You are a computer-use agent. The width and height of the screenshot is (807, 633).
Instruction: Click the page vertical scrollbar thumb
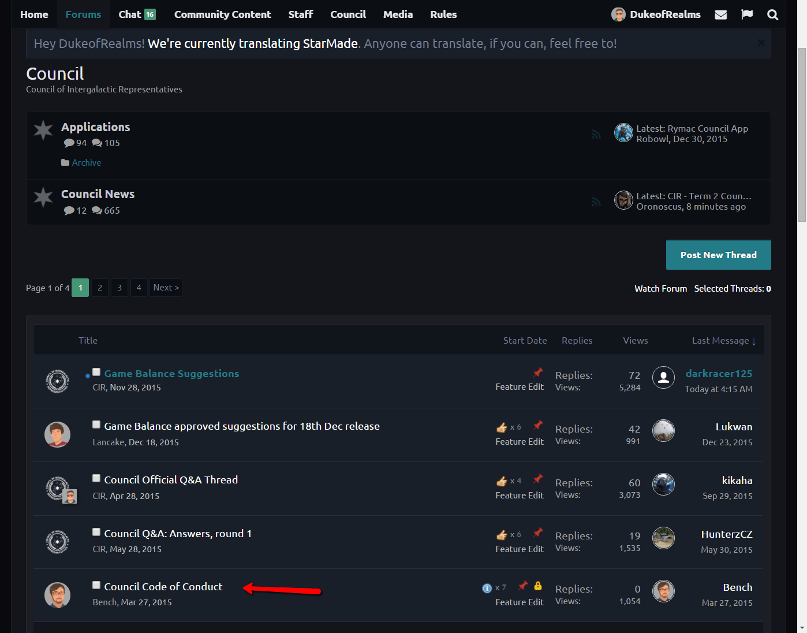click(802, 135)
